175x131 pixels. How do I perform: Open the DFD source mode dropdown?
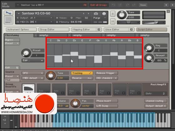coord(33,73)
